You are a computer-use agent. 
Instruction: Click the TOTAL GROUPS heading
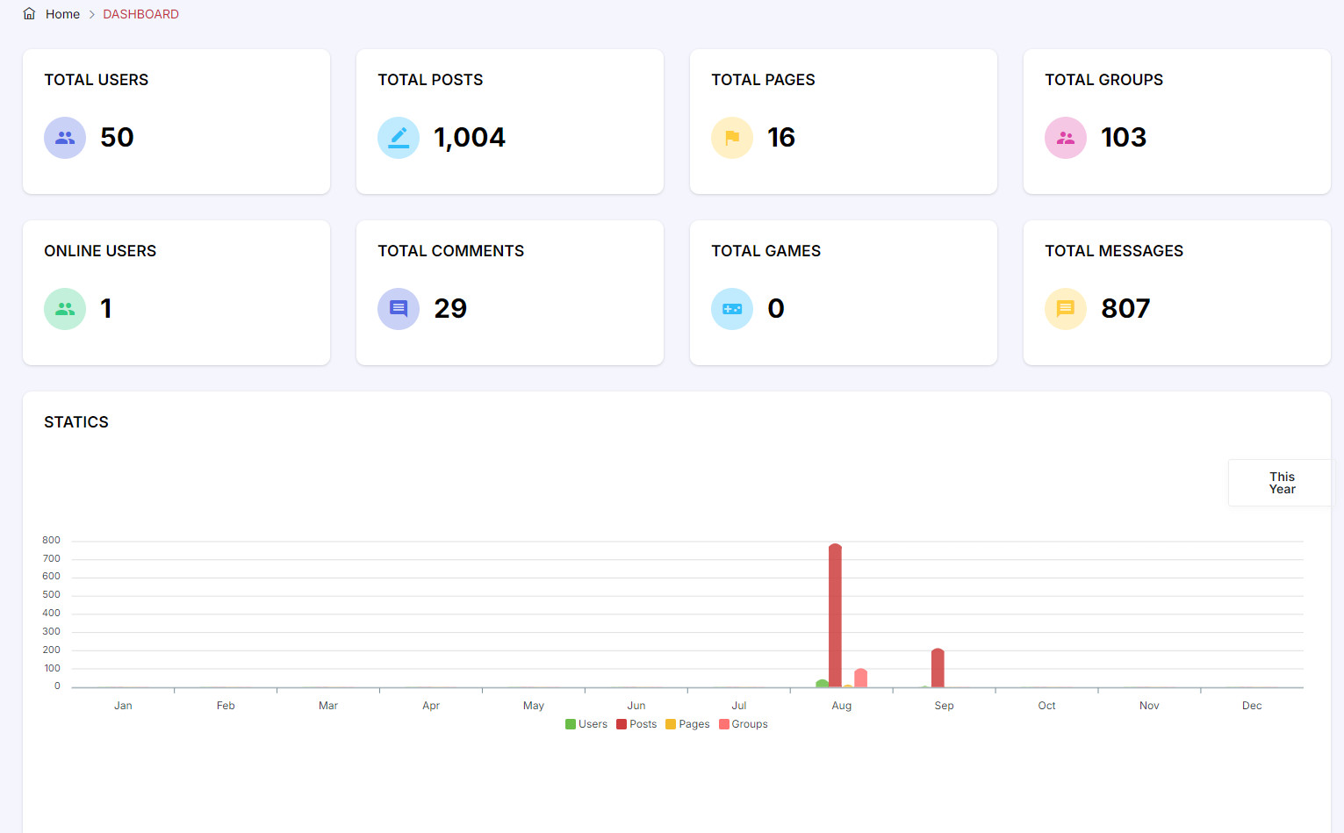(1103, 80)
